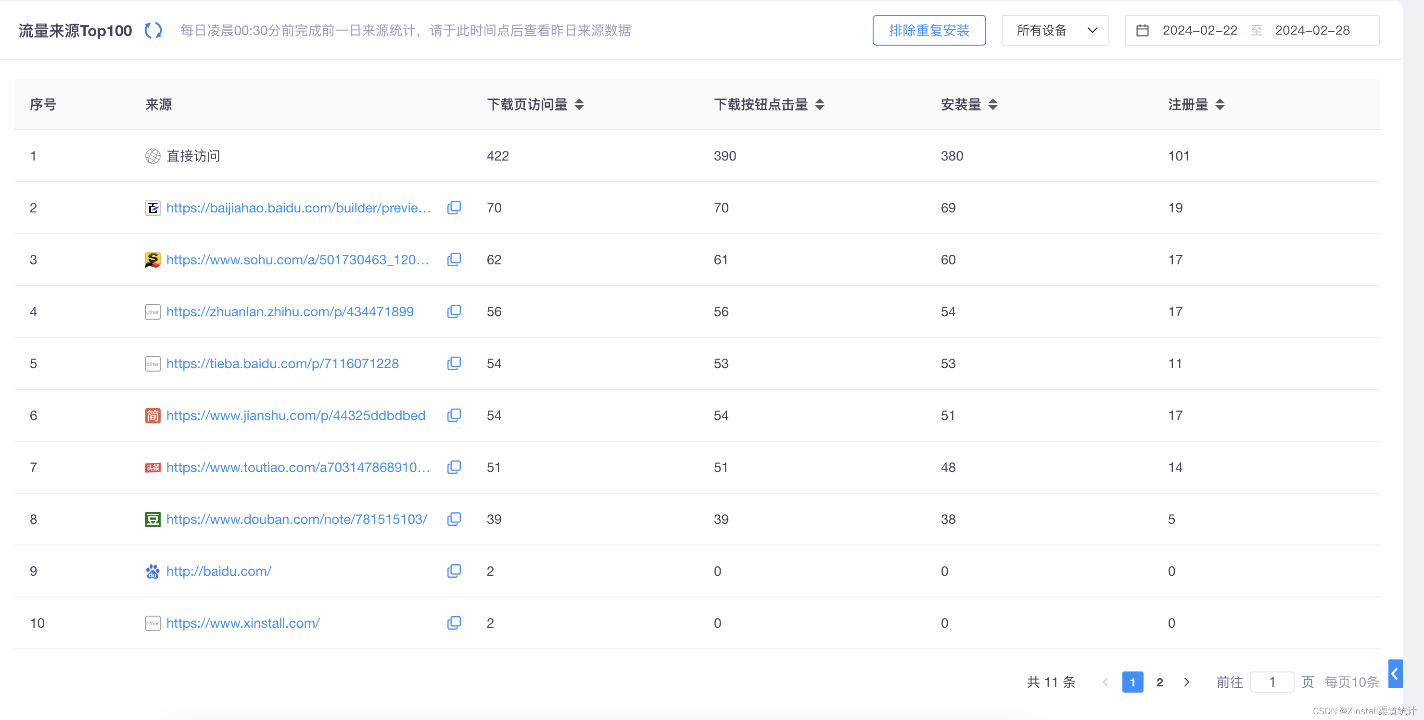Open the zhuanlan.zhihu.com link
Screen dimensions: 1424x720
(x=290, y=311)
